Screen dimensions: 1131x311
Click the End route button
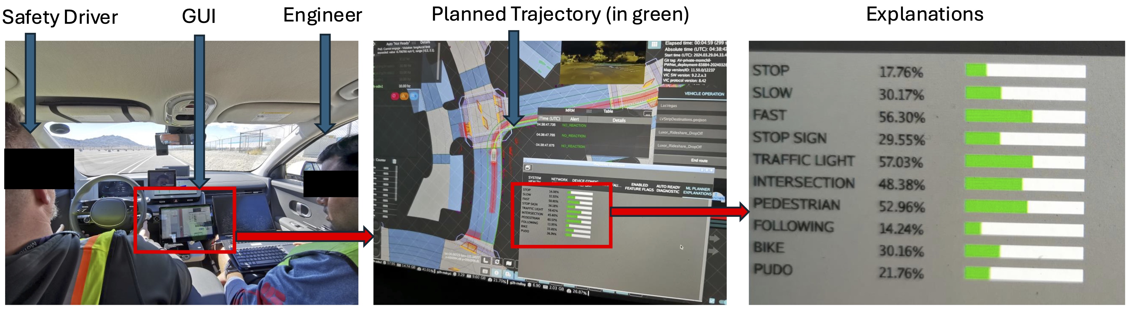pos(699,160)
